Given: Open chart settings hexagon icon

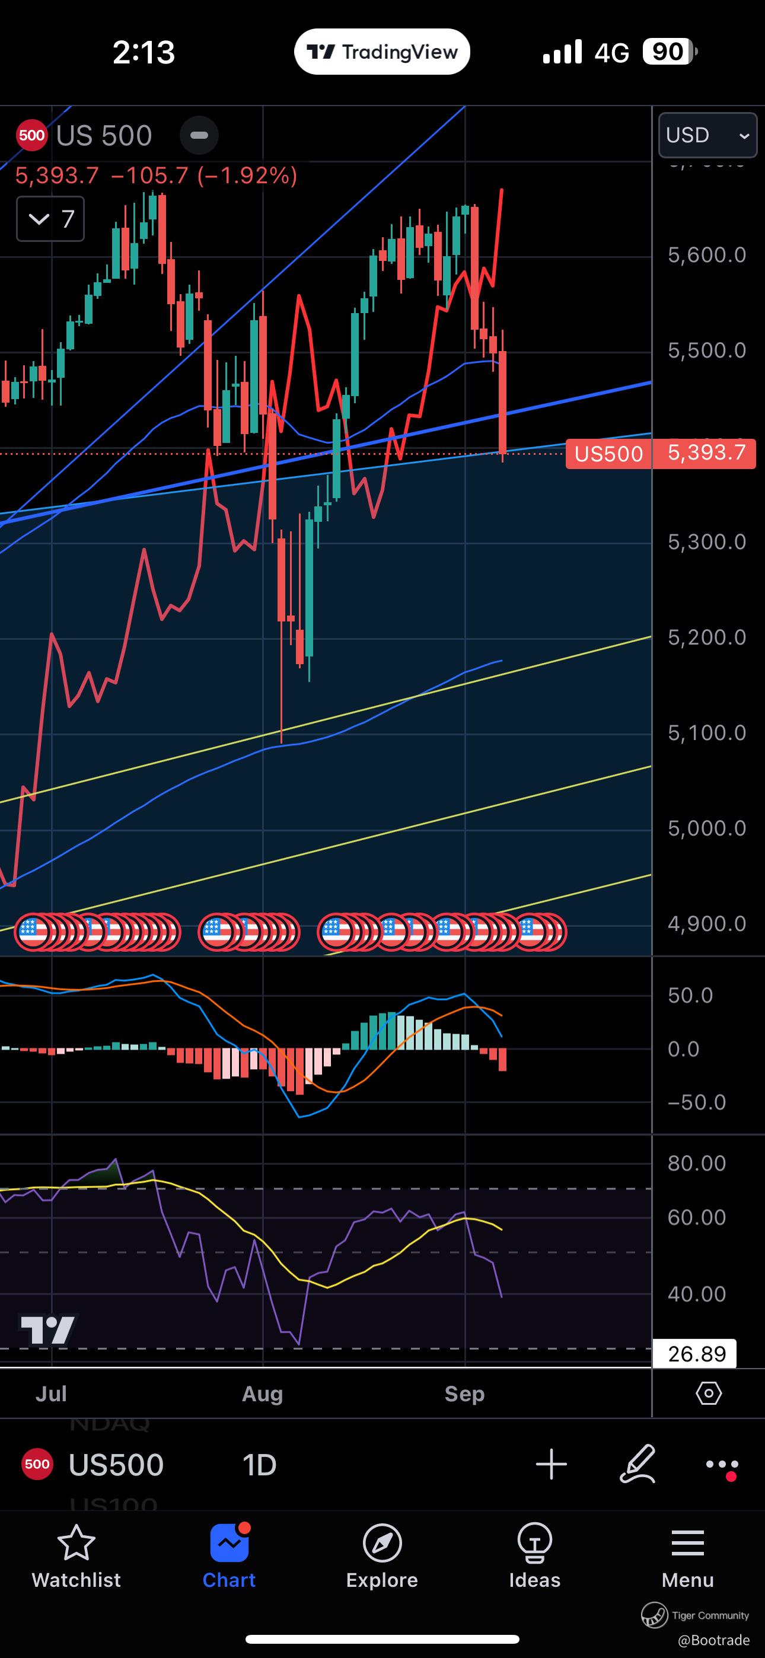Looking at the screenshot, I should 708,1394.
